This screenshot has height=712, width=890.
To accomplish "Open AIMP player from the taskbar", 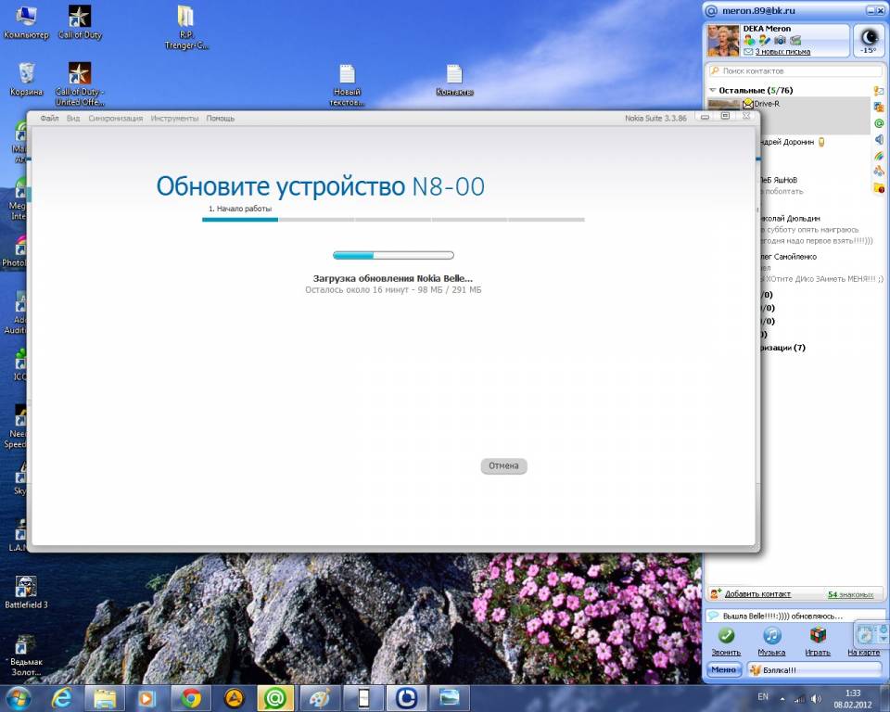I will [234, 698].
